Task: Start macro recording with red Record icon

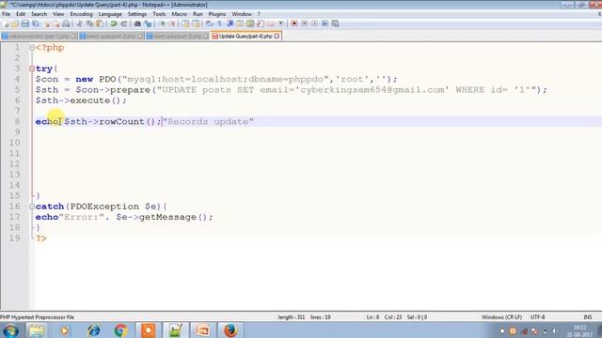Action: 294,23
